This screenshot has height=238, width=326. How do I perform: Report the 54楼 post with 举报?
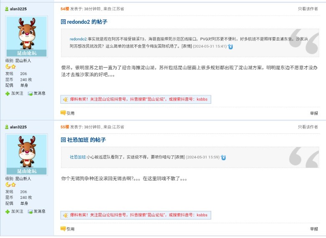coord(314,113)
